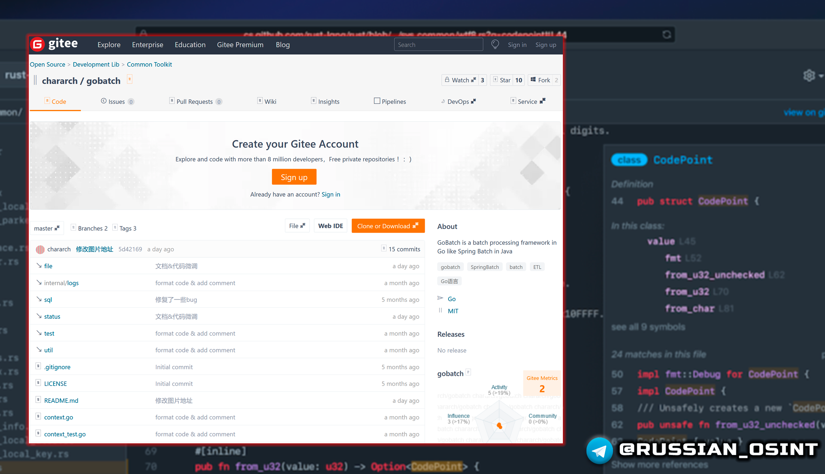Open the README.md file link

click(x=61, y=400)
